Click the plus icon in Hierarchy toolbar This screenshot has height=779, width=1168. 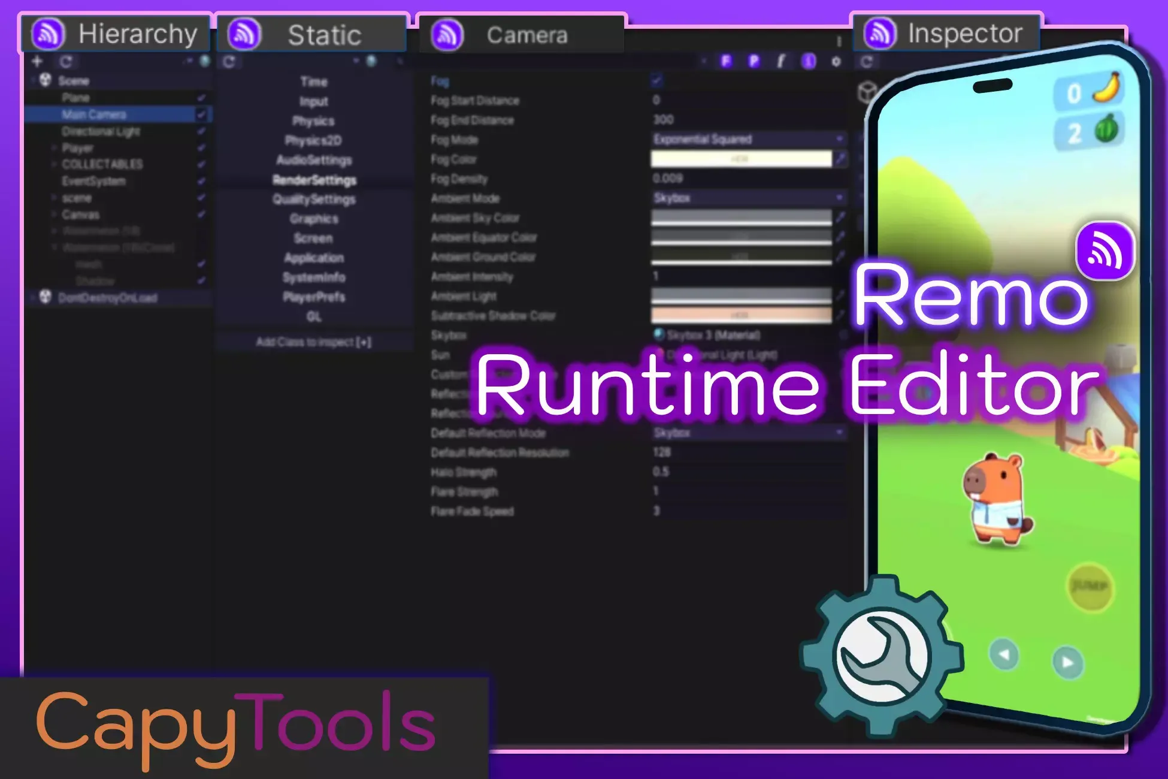37,61
